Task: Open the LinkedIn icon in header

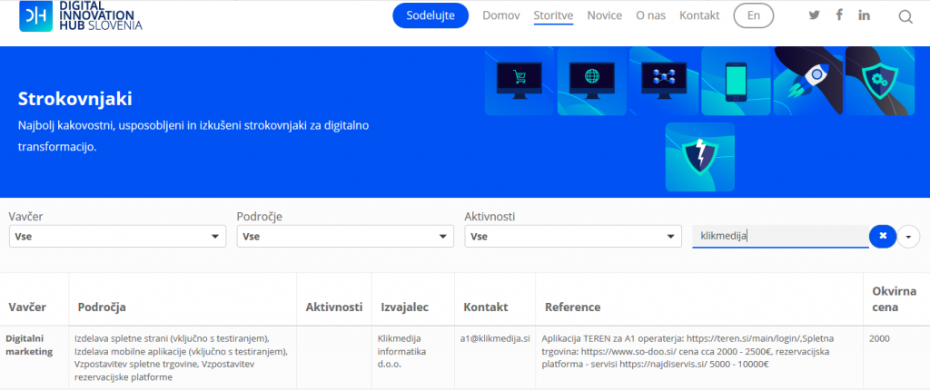Action: pos(864,15)
